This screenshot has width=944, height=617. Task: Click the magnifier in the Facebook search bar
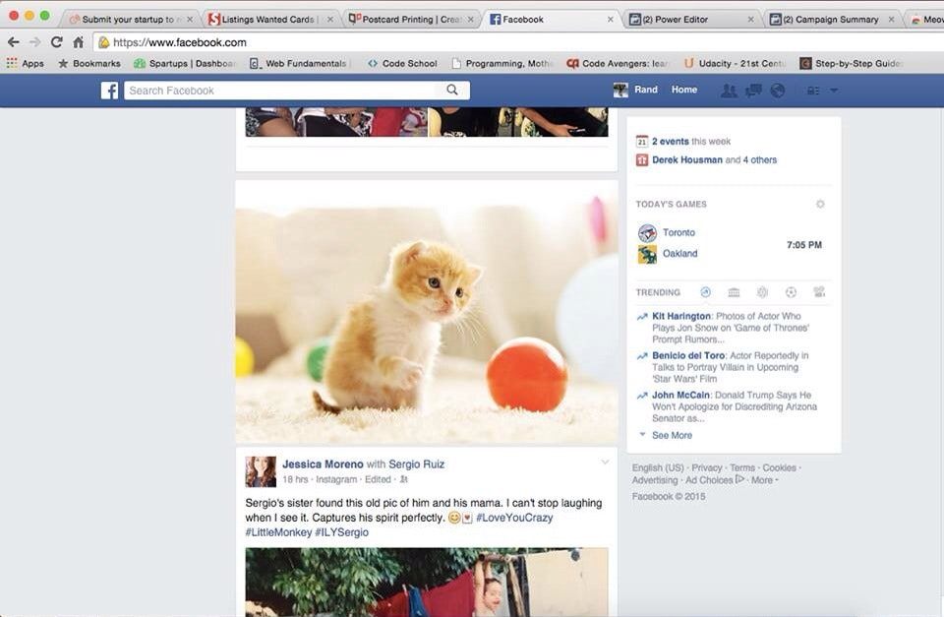point(451,90)
